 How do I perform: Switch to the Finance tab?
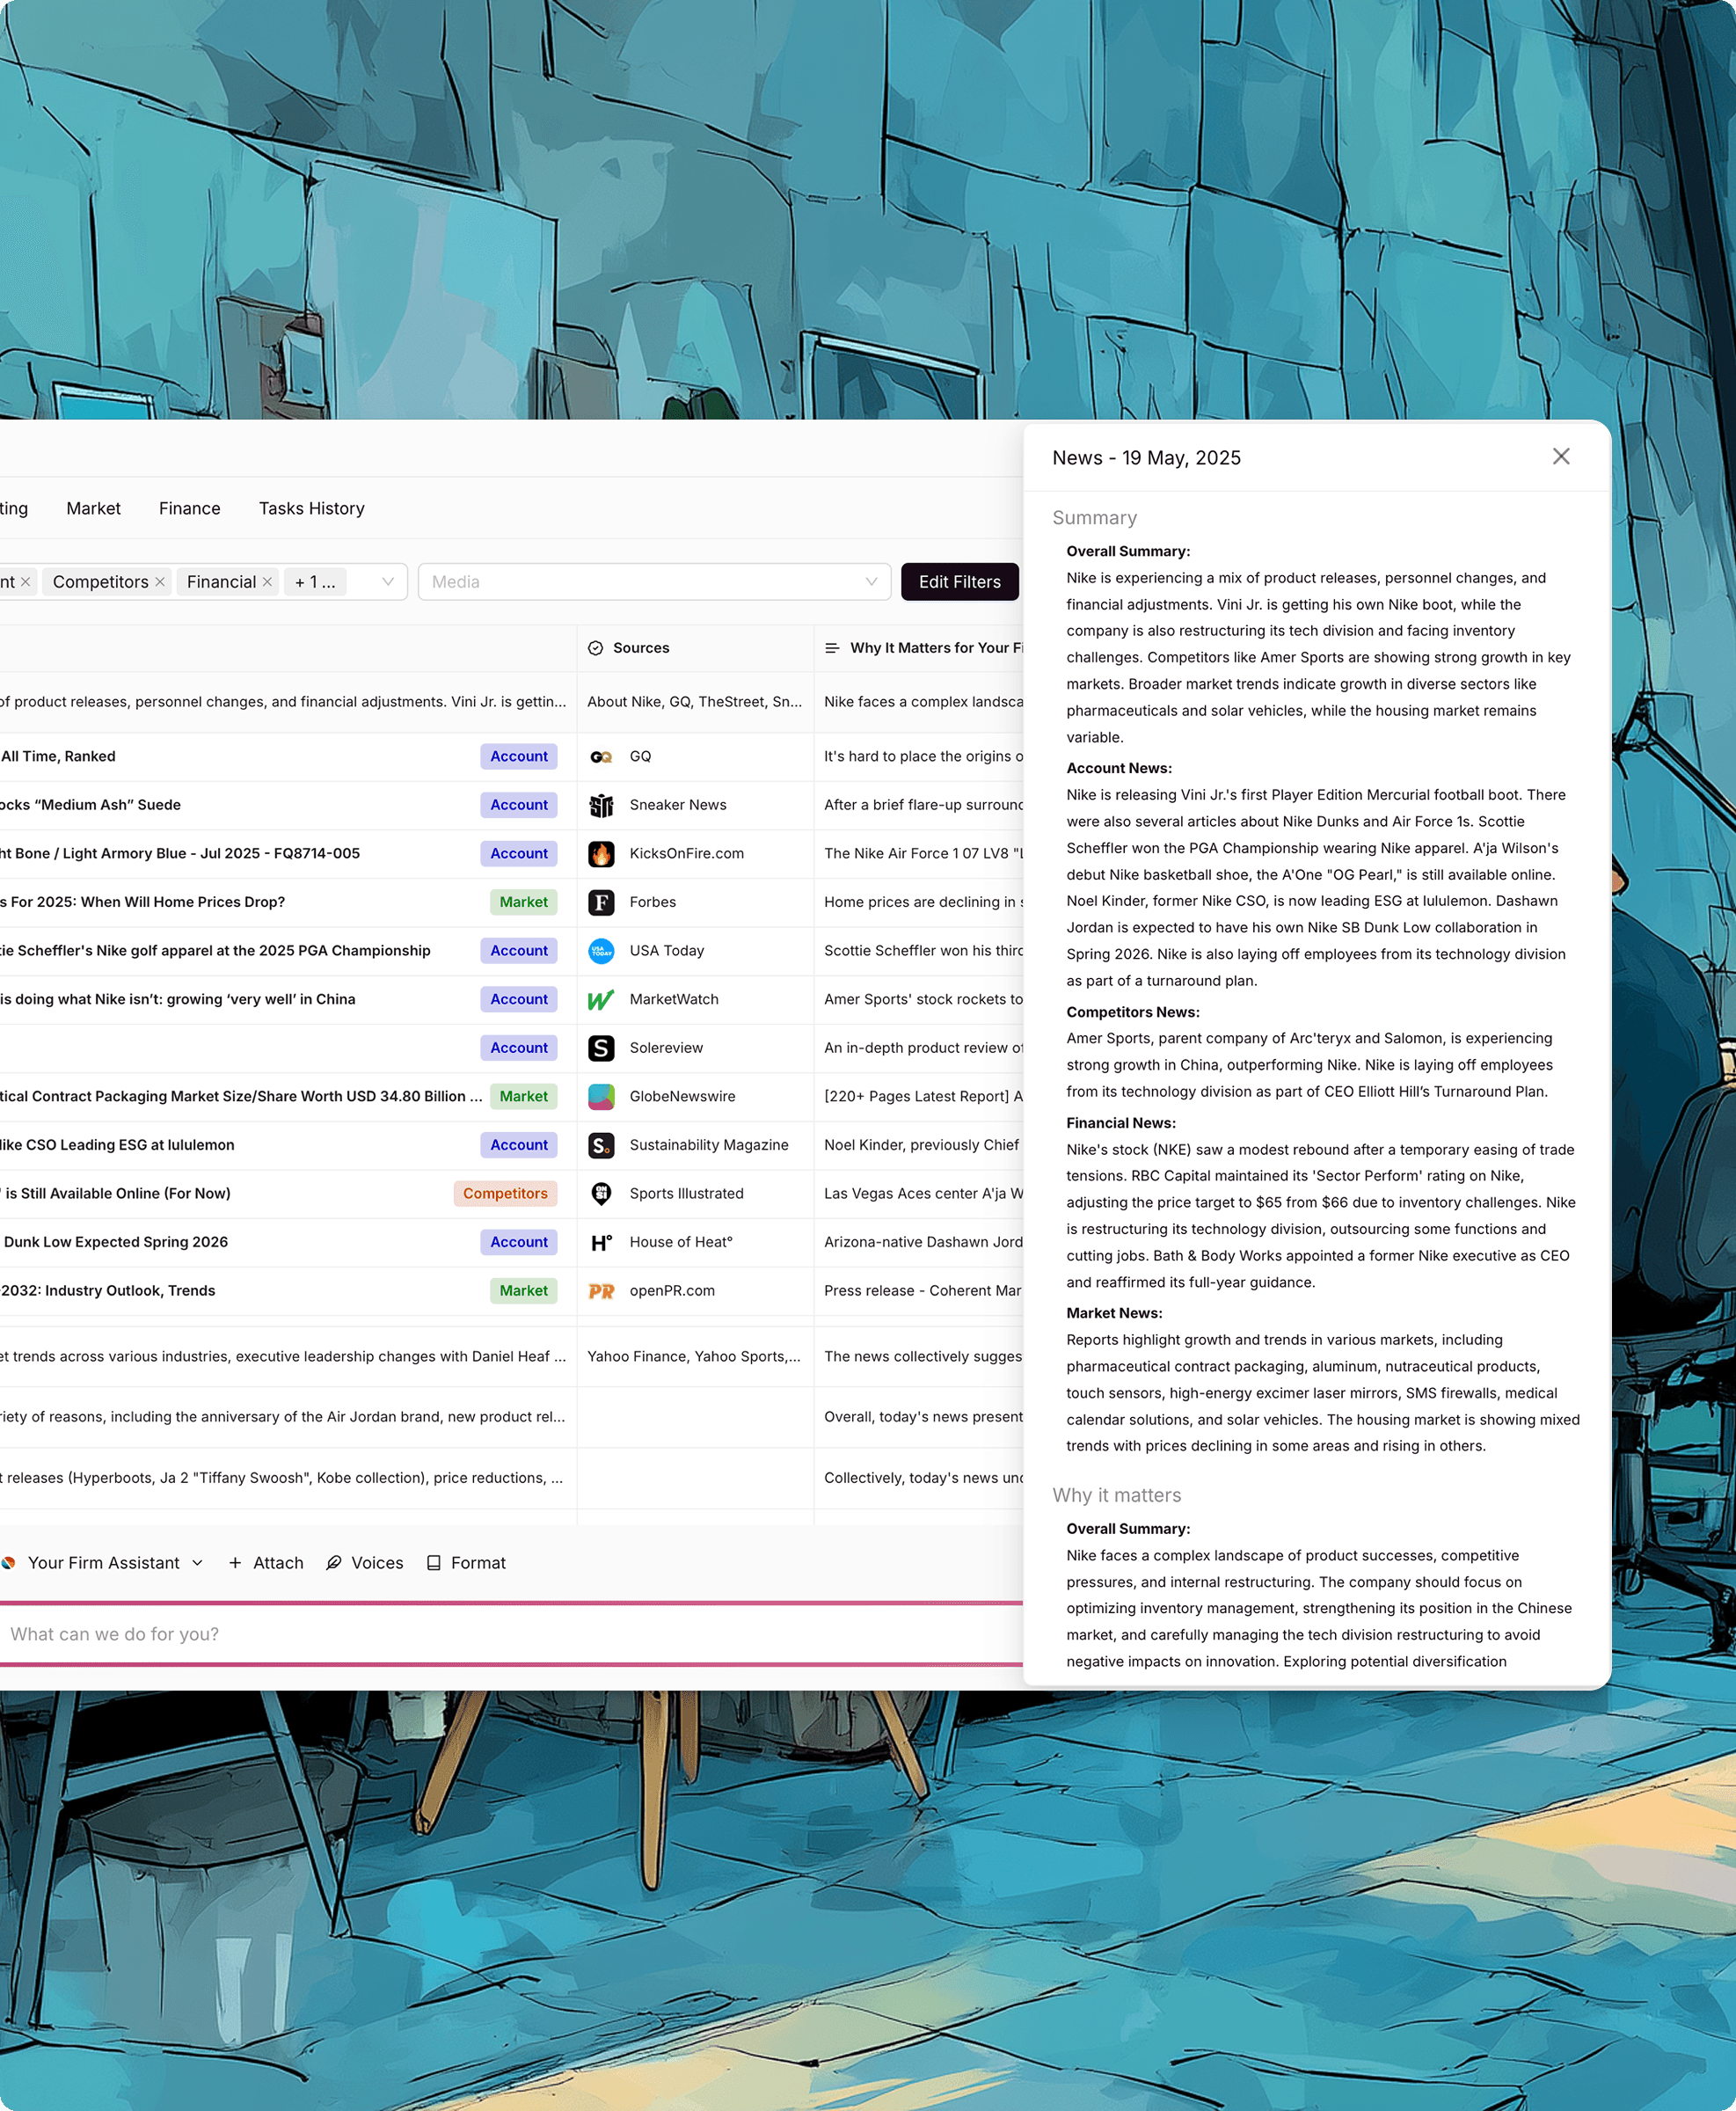point(189,509)
